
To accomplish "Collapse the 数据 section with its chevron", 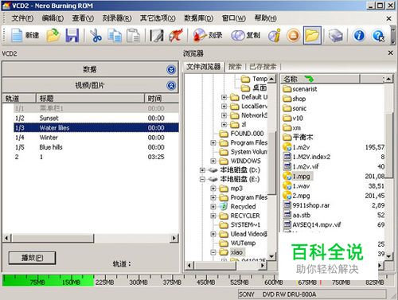I will tap(171, 69).
